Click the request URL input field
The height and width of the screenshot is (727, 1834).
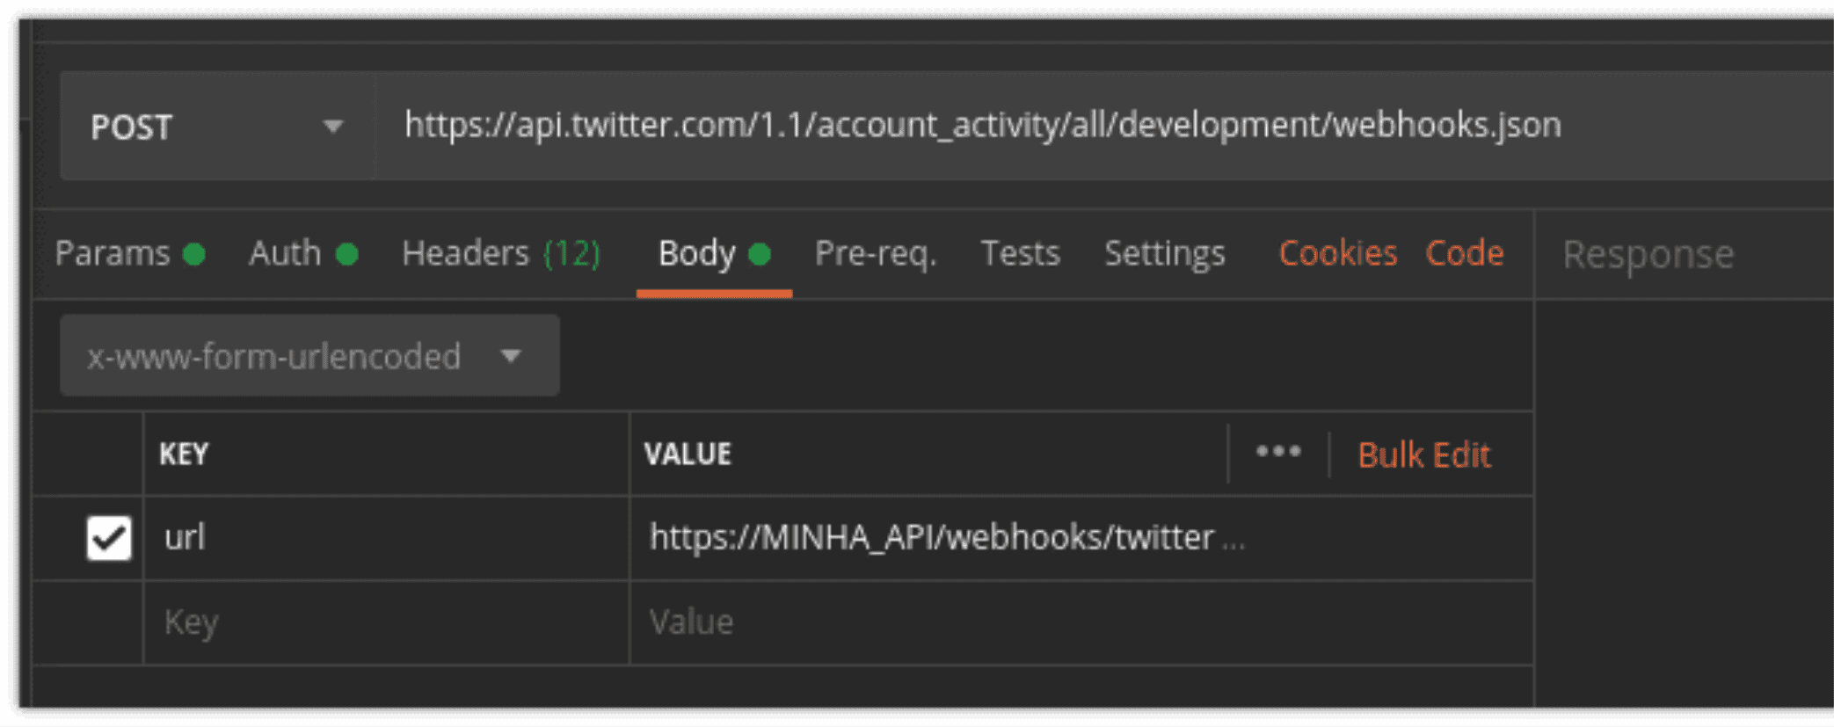tap(981, 126)
